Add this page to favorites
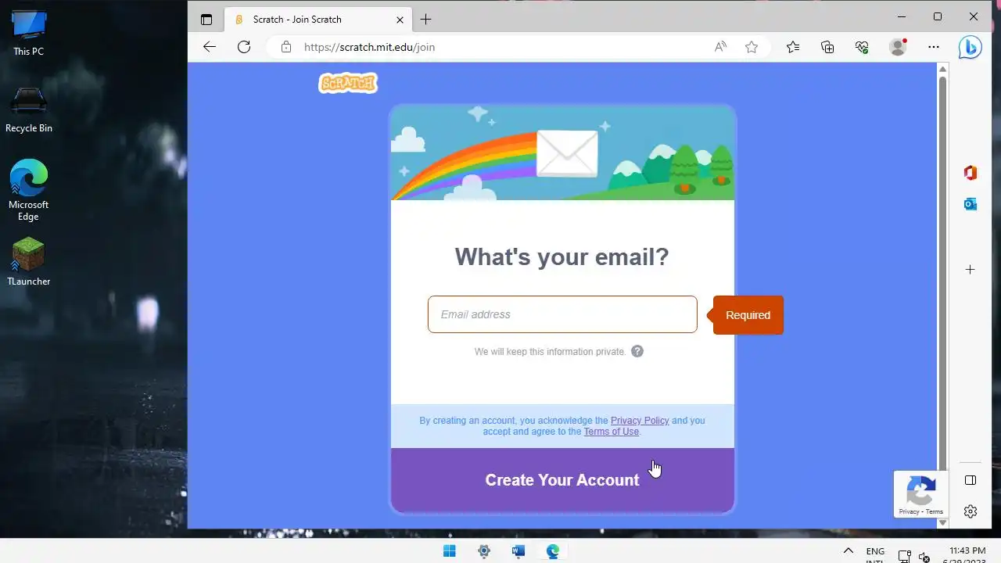Screen dimensions: 1001x563 tap(752, 47)
